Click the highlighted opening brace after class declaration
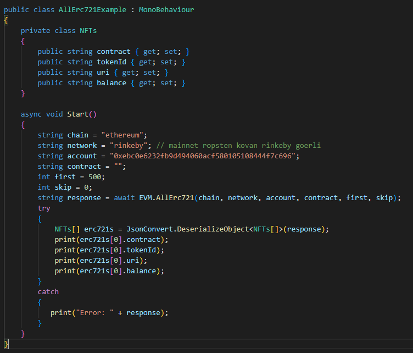Screen dimensions: 413x353 coord(6,20)
